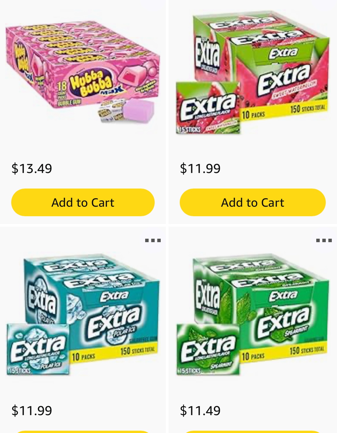Tap the single 15-stick Spearmint pack

(208, 349)
